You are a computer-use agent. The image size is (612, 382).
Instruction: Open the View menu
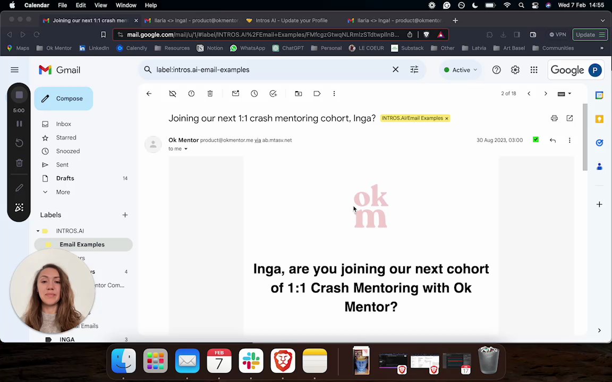(x=101, y=5)
